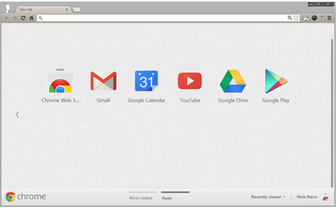Screen dimensions: 336x210
Task: Show hidden extensions via double chevron
Action: tap(322, 17)
